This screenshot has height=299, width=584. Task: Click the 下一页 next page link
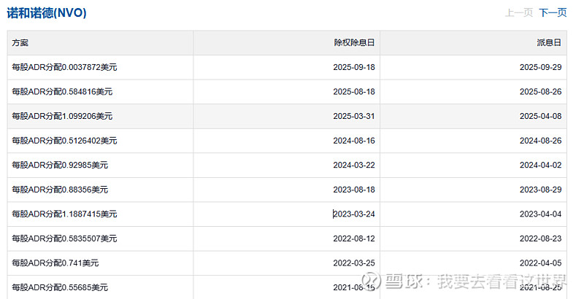(x=553, y=12)
